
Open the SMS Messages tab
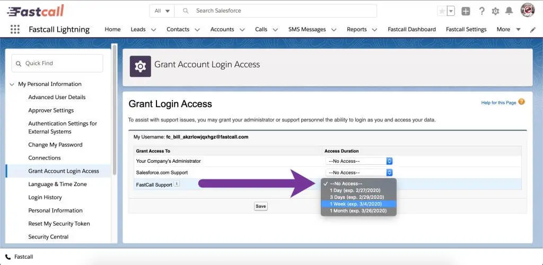(307, 29)
